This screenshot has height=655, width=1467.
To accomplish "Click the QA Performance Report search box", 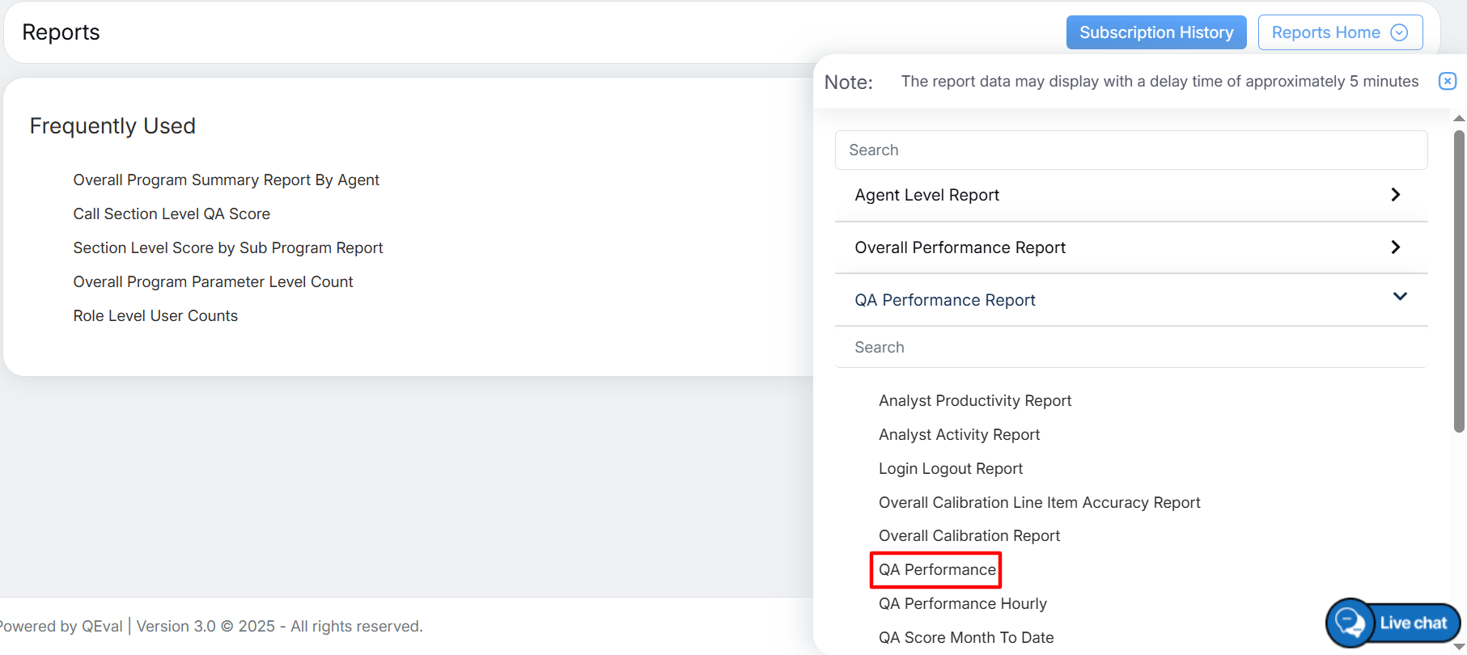I will tap(1130, 348).
